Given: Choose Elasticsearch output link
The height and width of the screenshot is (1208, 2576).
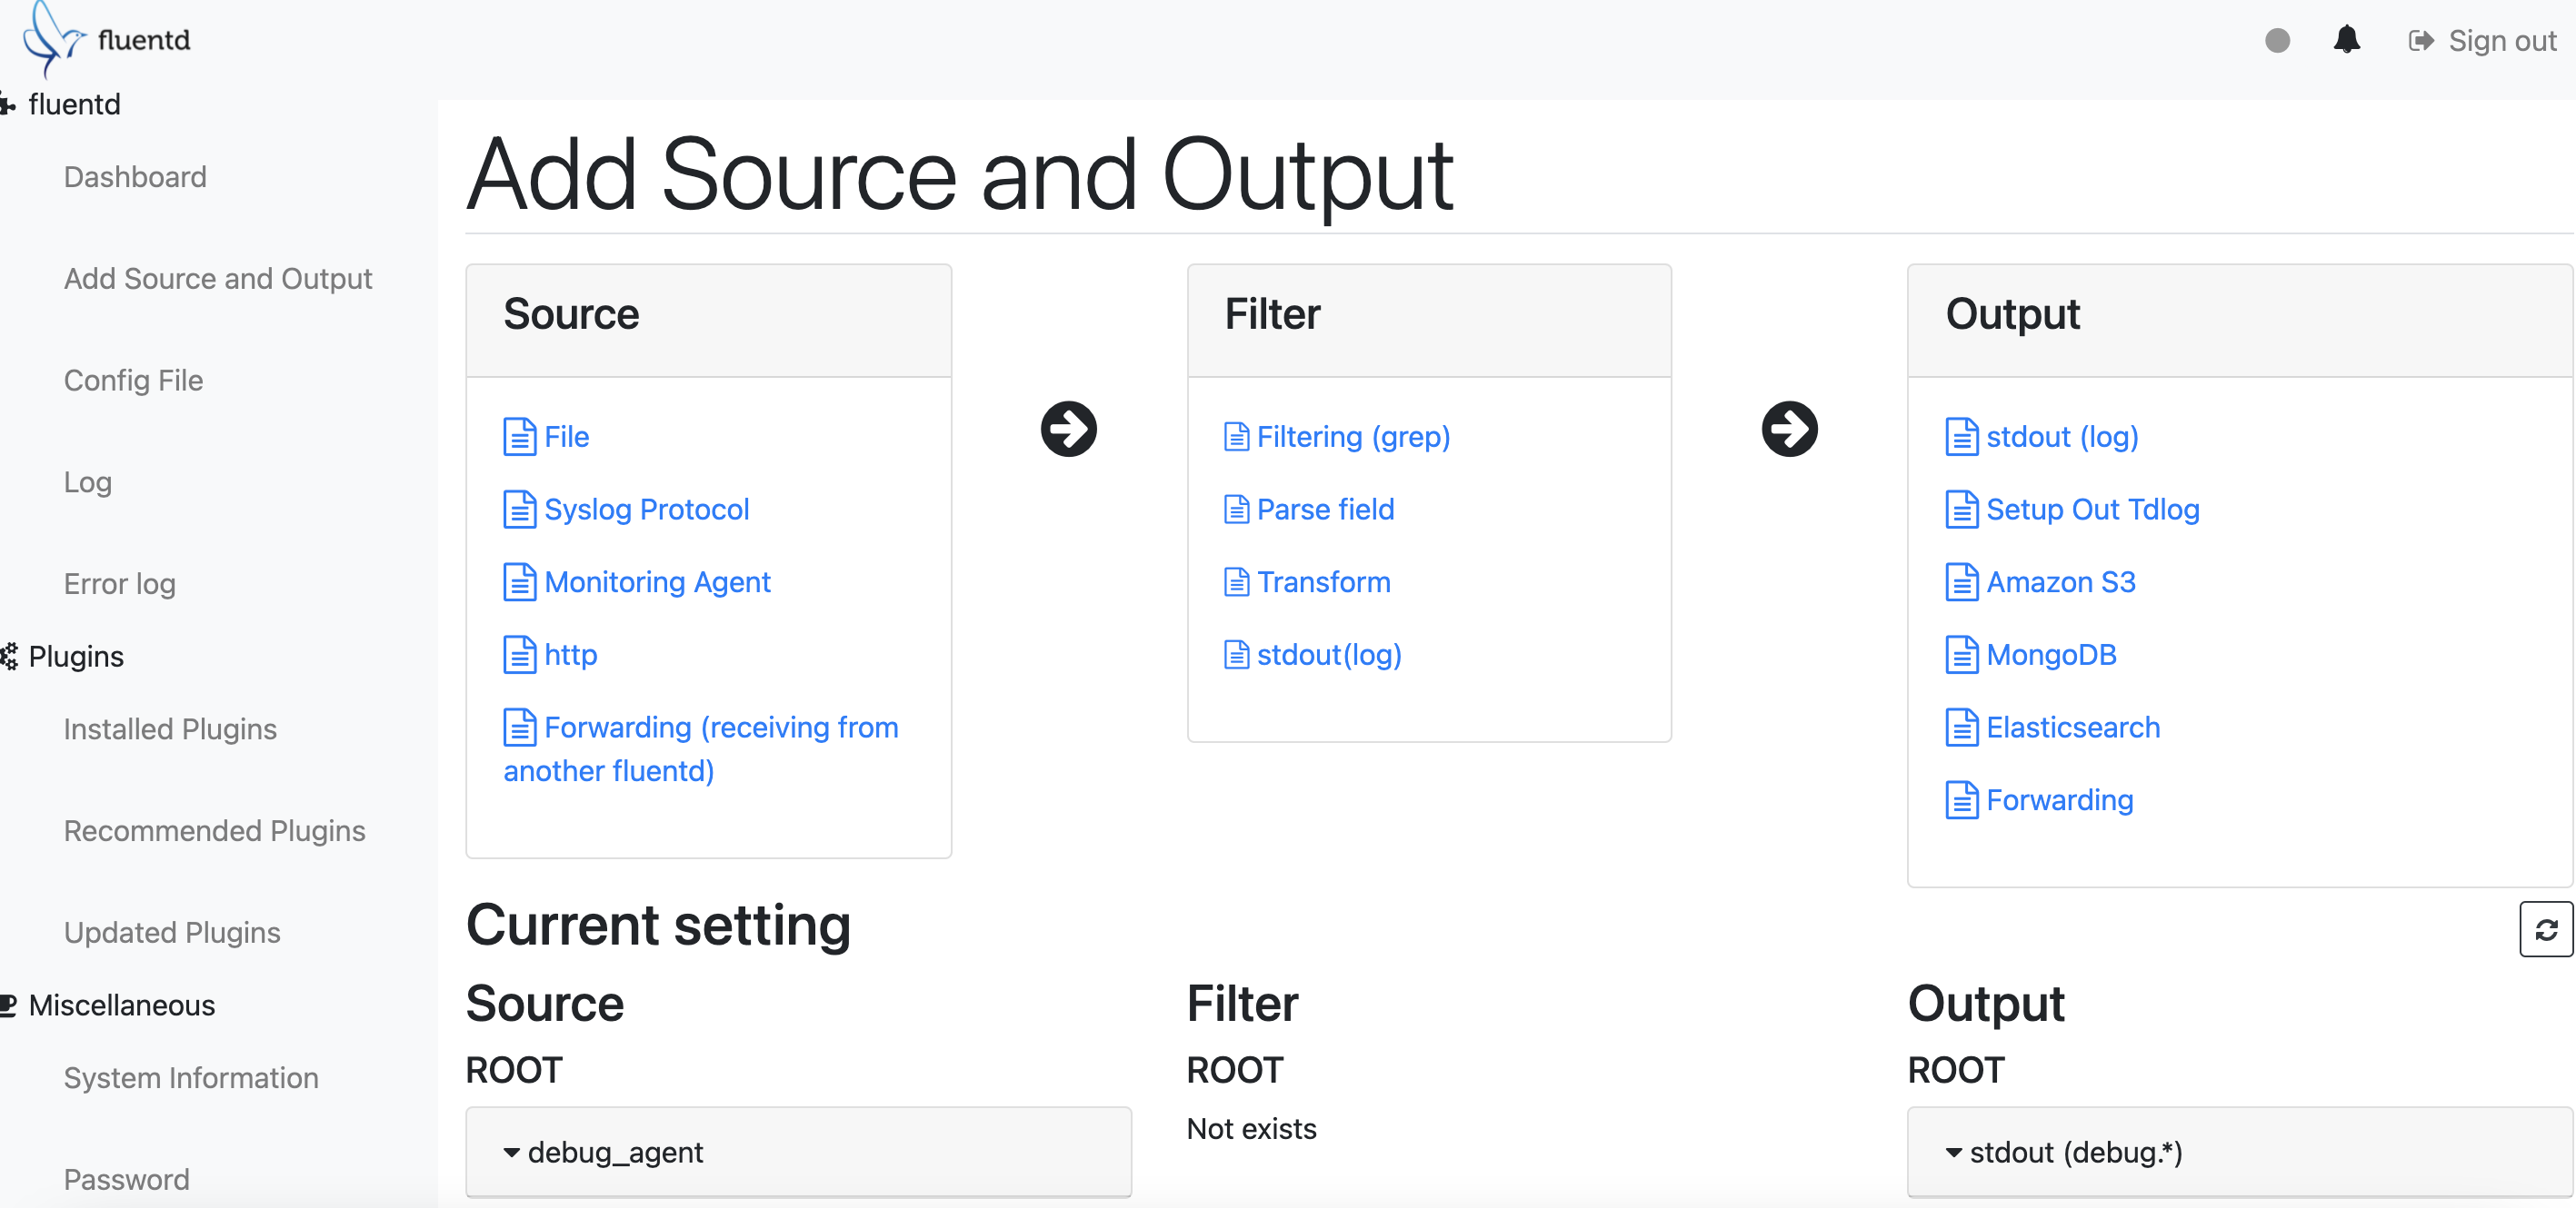Looking at the screenshot, I should click(x=2072, y=728).
